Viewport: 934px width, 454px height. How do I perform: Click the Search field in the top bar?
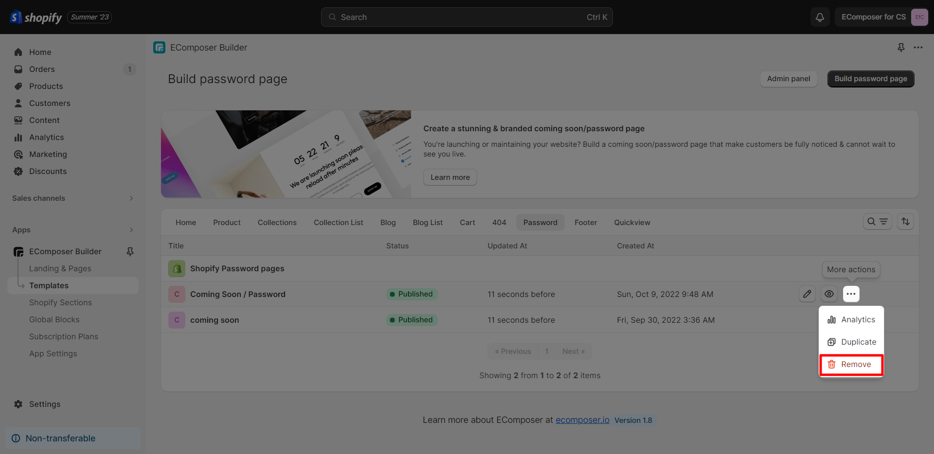click(x=467, y=17)
